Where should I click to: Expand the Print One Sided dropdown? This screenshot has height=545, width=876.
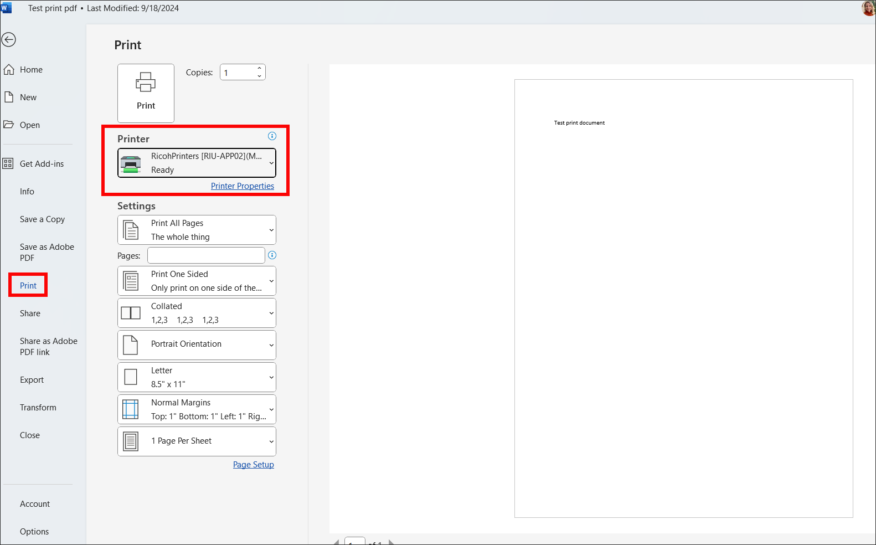(x=271, y=281)
